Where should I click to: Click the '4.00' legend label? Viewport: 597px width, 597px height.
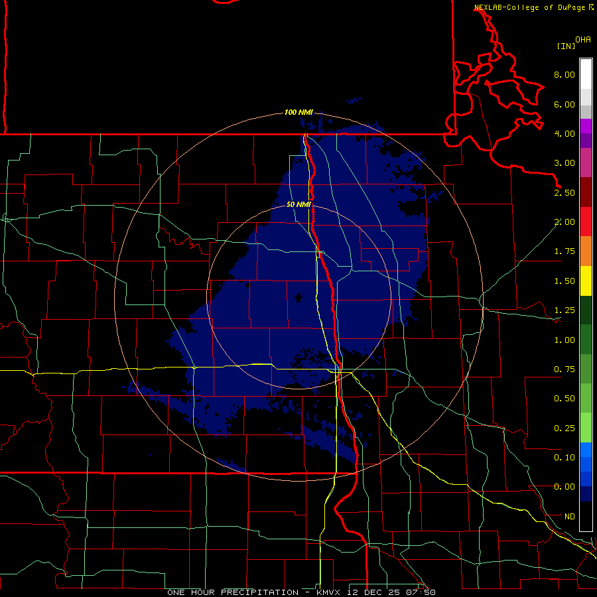(x=564, y=133)
